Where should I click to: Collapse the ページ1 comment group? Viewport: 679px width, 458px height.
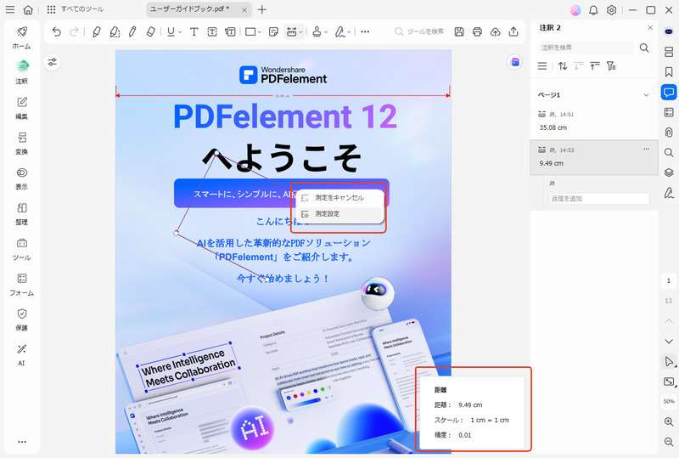point(646,95)
